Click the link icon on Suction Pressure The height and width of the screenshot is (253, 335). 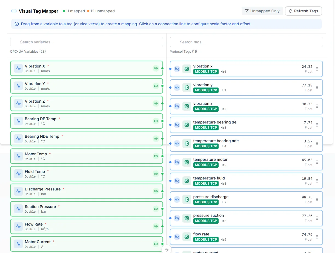click(x=156, y=209)
